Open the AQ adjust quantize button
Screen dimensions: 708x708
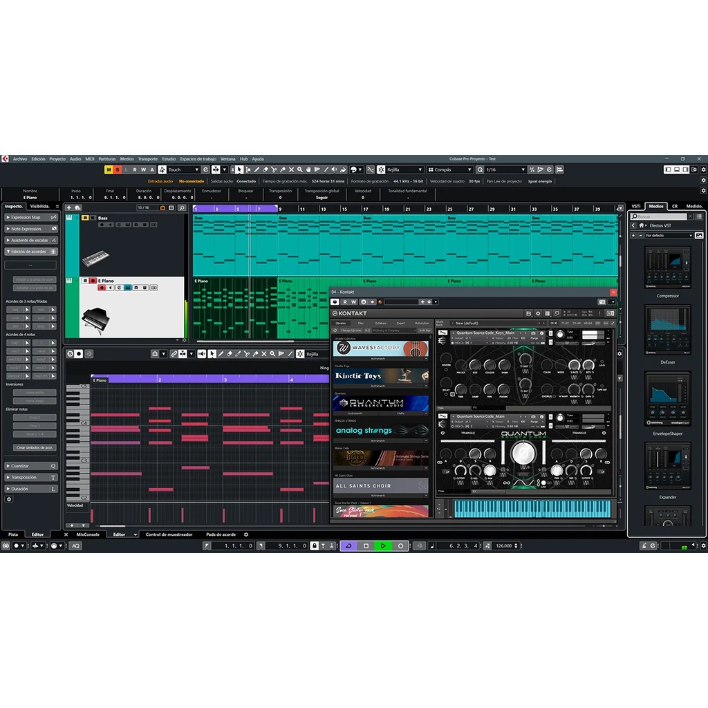(75, 546)
